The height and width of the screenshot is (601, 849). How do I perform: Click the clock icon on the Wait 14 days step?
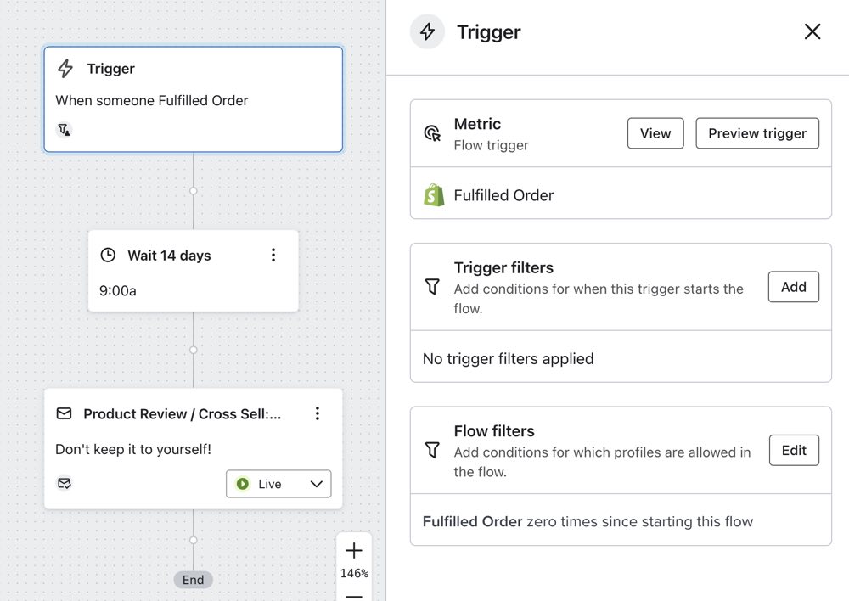(x=108, y=255)
